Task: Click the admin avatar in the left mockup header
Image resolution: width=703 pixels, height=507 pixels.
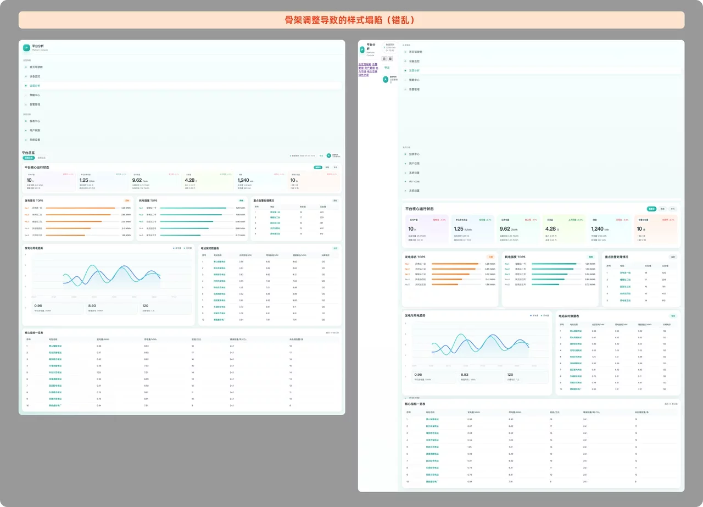Action: click(x=328, y=155)
